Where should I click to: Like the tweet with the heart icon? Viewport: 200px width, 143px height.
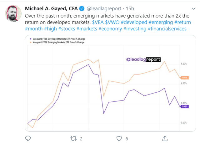tap(119, 139)
